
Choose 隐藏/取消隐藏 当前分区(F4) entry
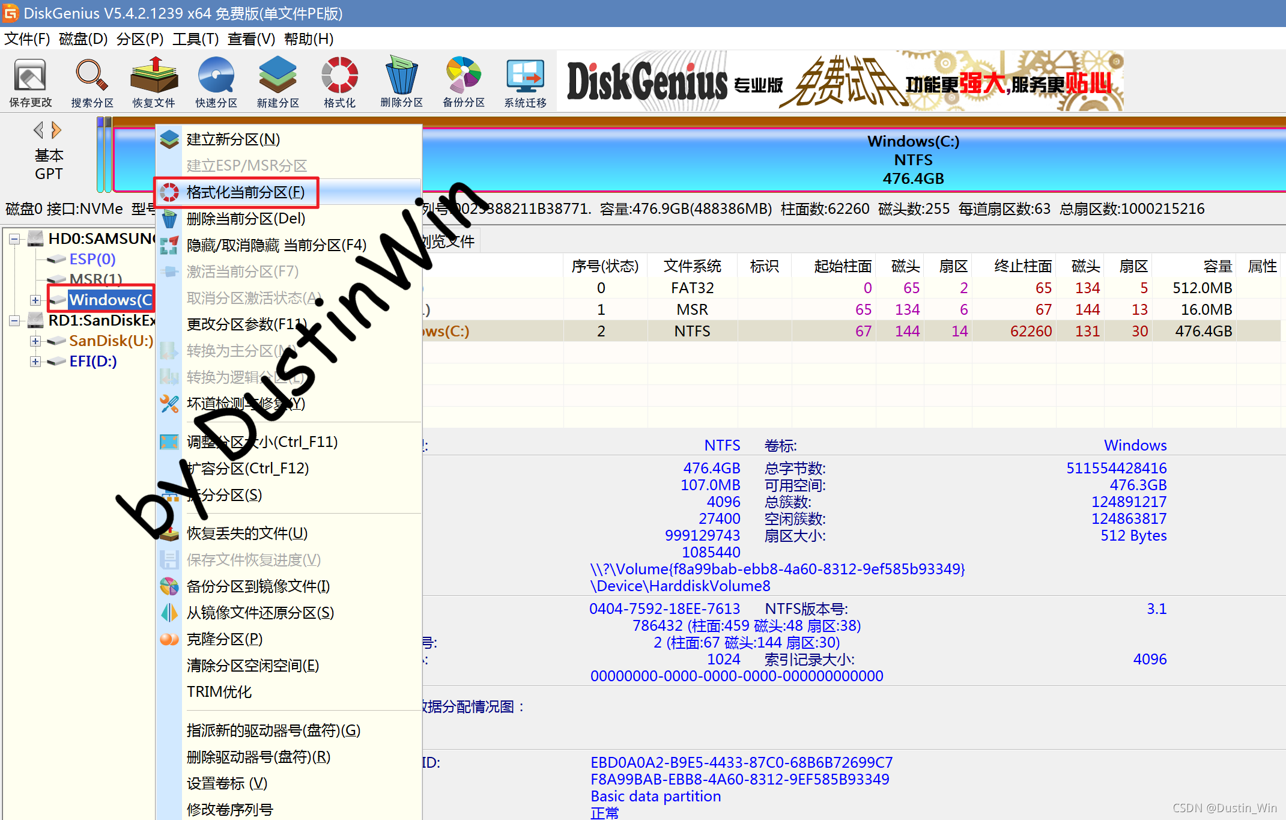click(x=288, y=245)
